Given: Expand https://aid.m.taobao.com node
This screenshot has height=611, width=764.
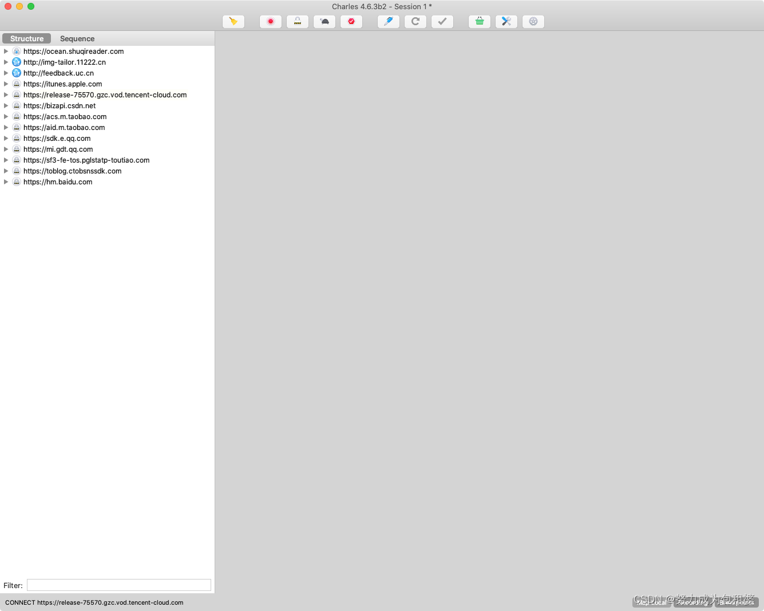Looking at the screenshot, I should tap(6, 127).
